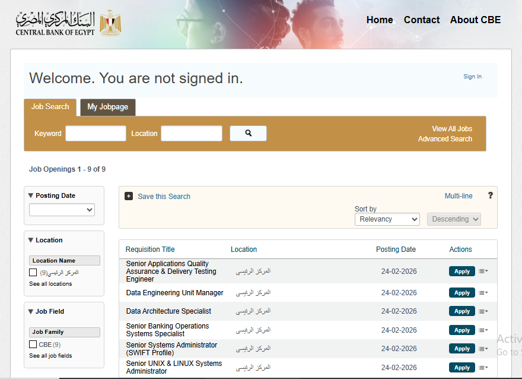Open the Posting Date dropdown

(x=62, y=210)
